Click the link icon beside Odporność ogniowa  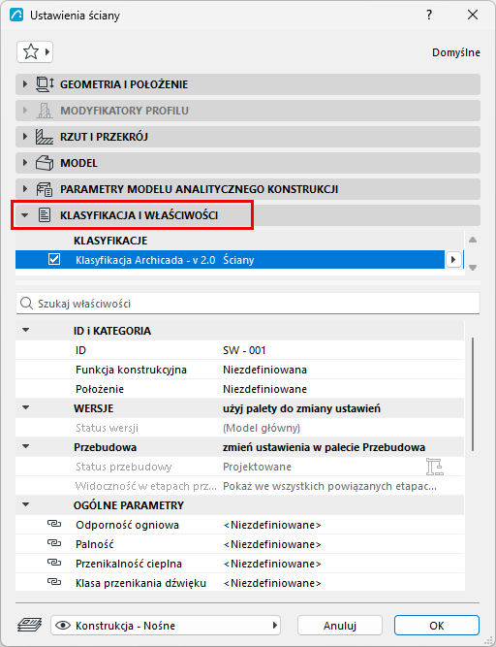[54, 524]
